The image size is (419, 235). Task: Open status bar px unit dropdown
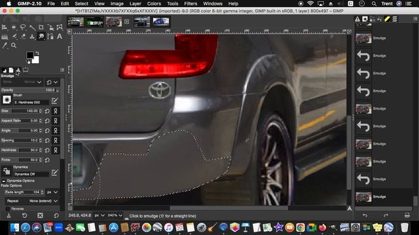tap(99, 215)
